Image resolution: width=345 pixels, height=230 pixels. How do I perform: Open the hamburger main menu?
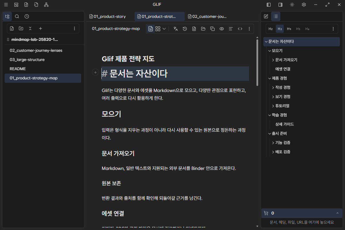(x=6, y=5)
